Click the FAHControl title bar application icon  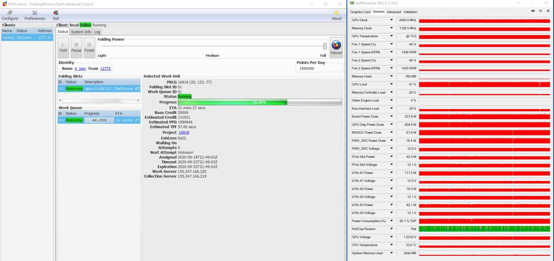[4, 4]
